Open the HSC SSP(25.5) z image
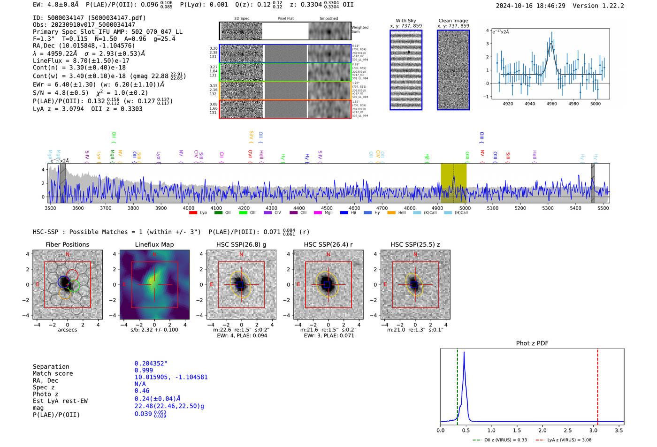 pos(415,285)
